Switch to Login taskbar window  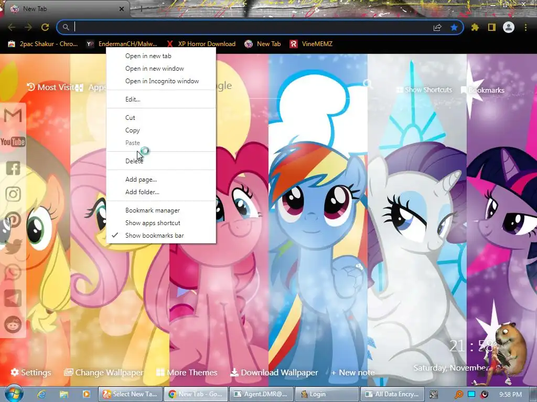click(327, 394)
